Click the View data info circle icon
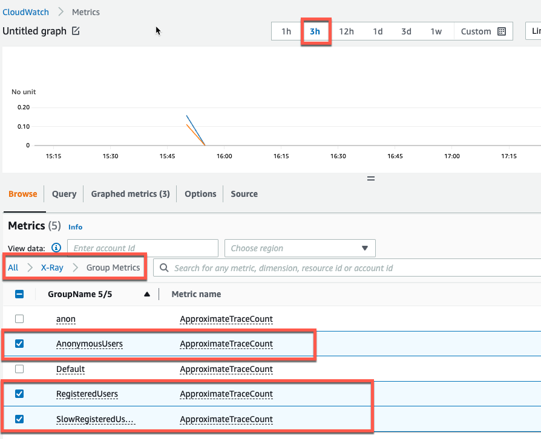 pyautogui.click(x=56, y=248)
